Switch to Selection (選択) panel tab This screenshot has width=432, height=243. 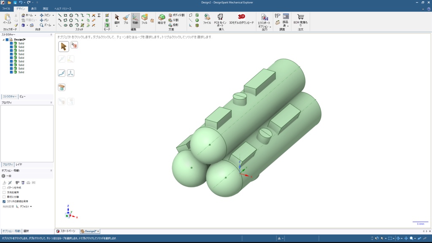(26, 231)
